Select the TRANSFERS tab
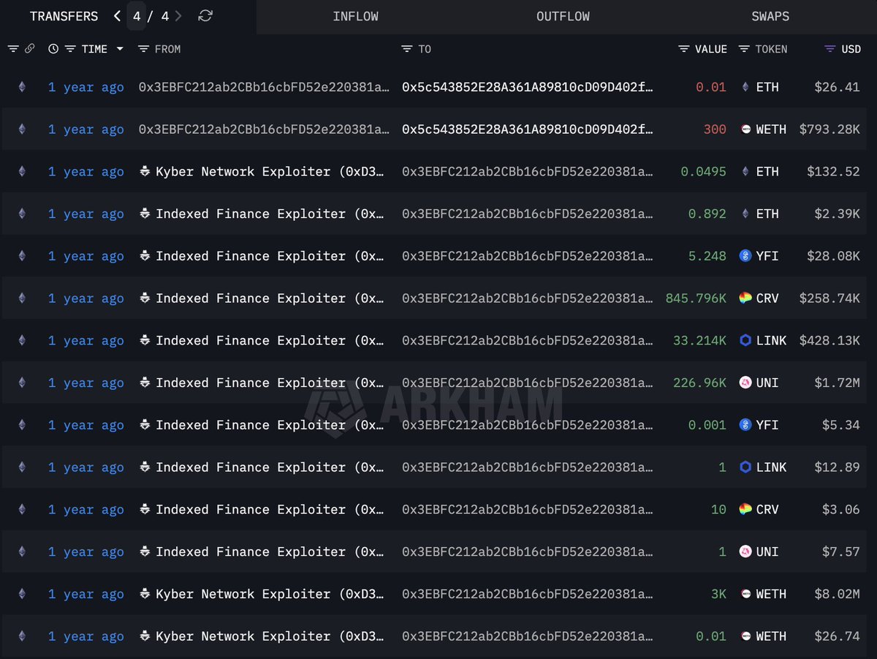 64,16
